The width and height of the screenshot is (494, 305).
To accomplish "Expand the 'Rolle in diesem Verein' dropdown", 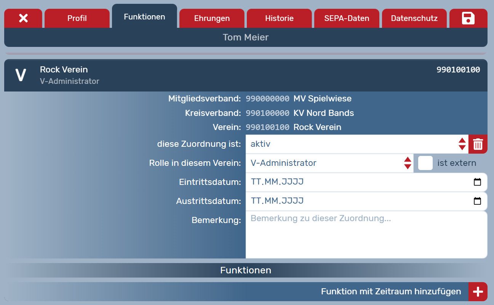I will coord(329,163).
